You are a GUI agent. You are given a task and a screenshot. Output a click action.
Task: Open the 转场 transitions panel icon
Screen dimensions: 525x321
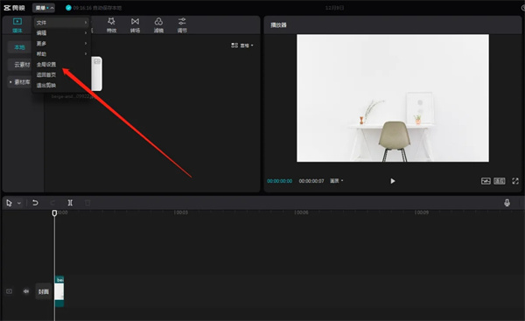(135, 25)
